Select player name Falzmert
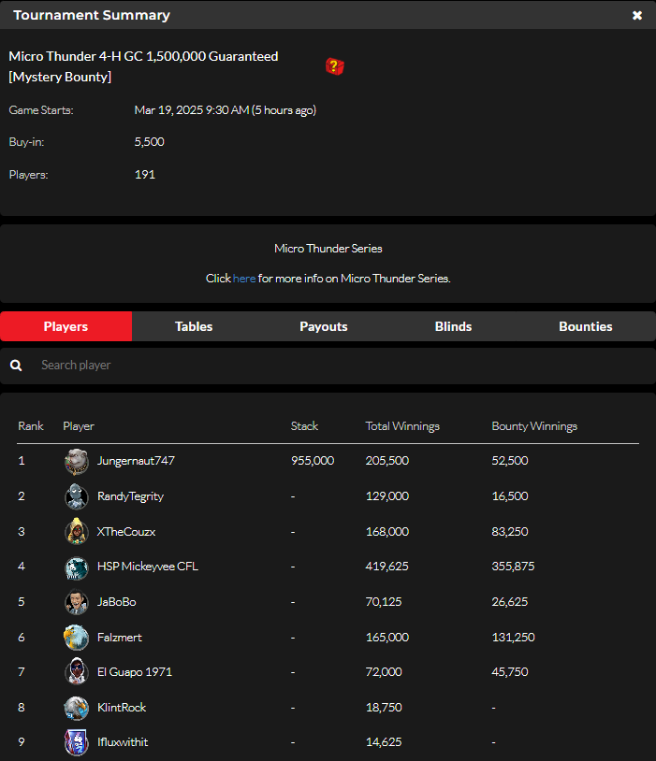 [x=120, y=638]
